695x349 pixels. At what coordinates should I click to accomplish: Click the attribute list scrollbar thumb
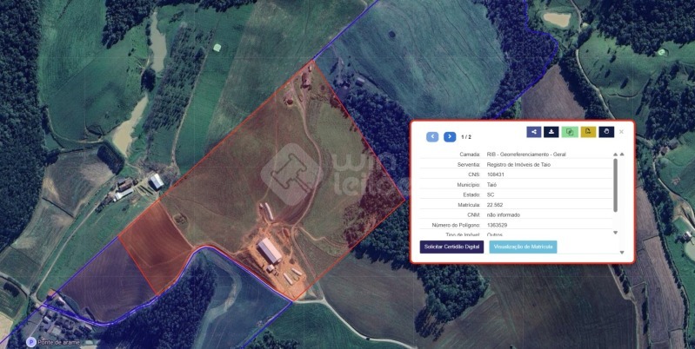tap(615, 185)
